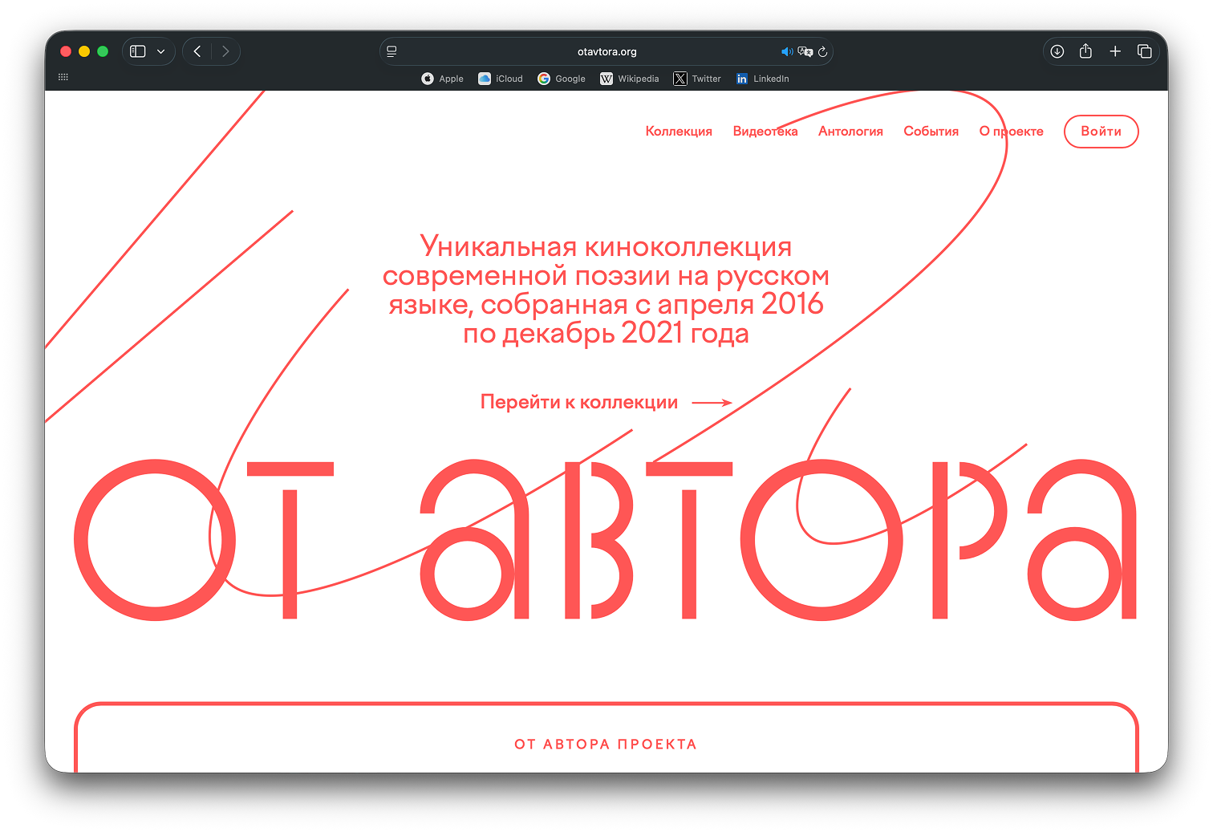Toggle the Safari sidebar
The height and width of the screenshot is (832, 1213).
pyautogui.click(x=138, y=51)
